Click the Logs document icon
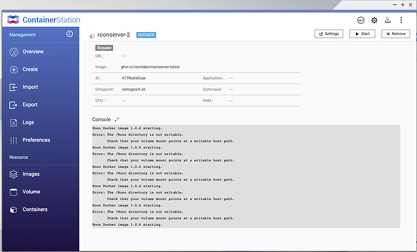Image resolution: width=417 pixels, height=252 pixels. pyautogui.click(x=13, y=123)
